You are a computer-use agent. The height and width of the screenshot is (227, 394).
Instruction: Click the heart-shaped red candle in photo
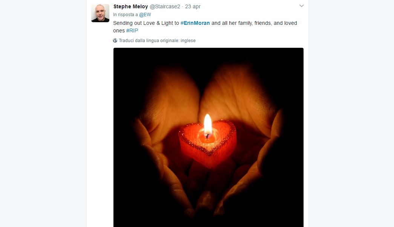coord(207,143)
